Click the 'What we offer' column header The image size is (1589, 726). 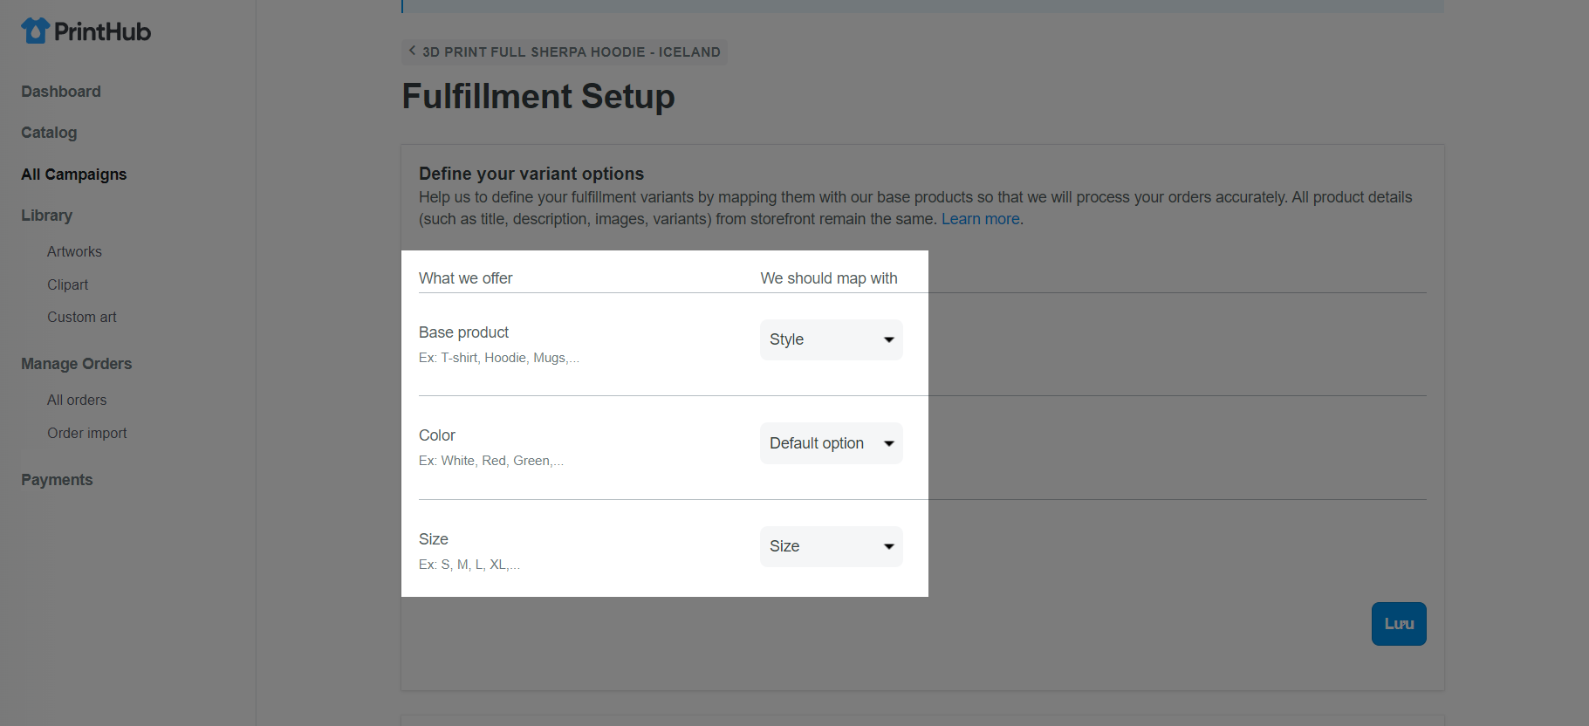pyautogui.click(x=466, y=278)
